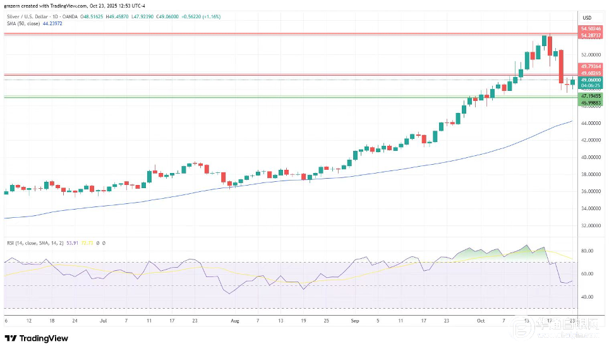Click the green 46.99883 price label

[591, 102]
